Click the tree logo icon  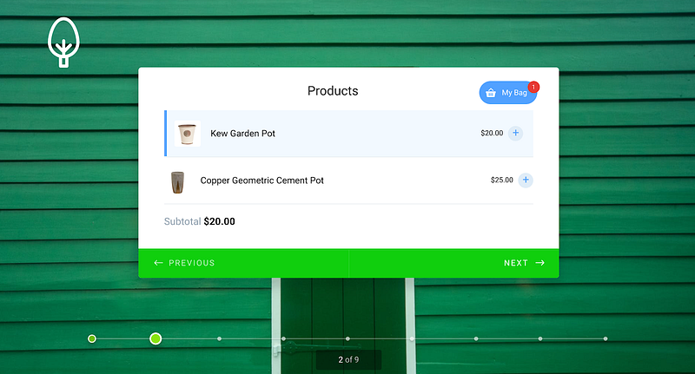[x=63, y=43]
